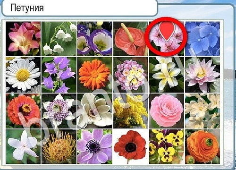236x170 pixels.
Task: Select the pink camellia flower
Action: point(167,111)
